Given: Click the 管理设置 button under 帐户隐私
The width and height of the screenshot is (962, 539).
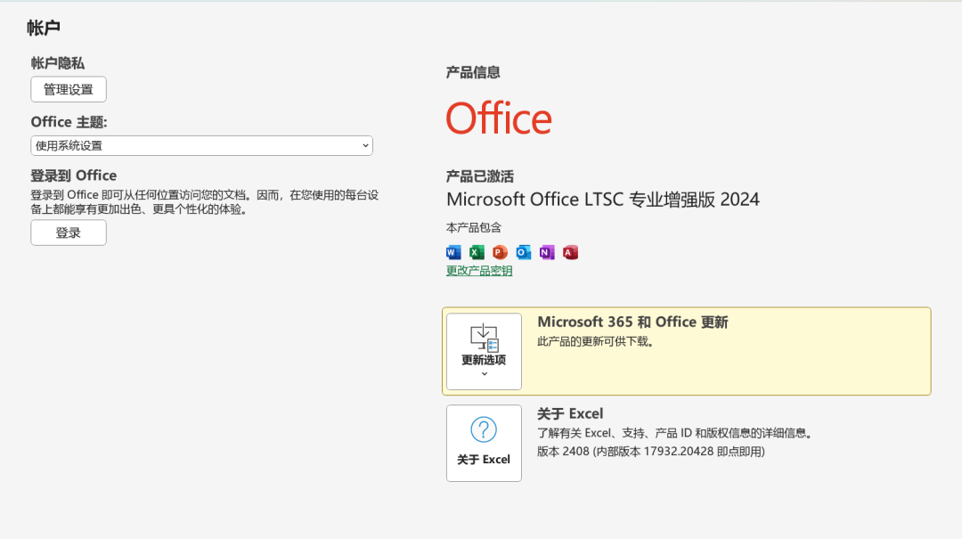Looking at the screenshot, I should pyautogui.click(x=69, y=89).
